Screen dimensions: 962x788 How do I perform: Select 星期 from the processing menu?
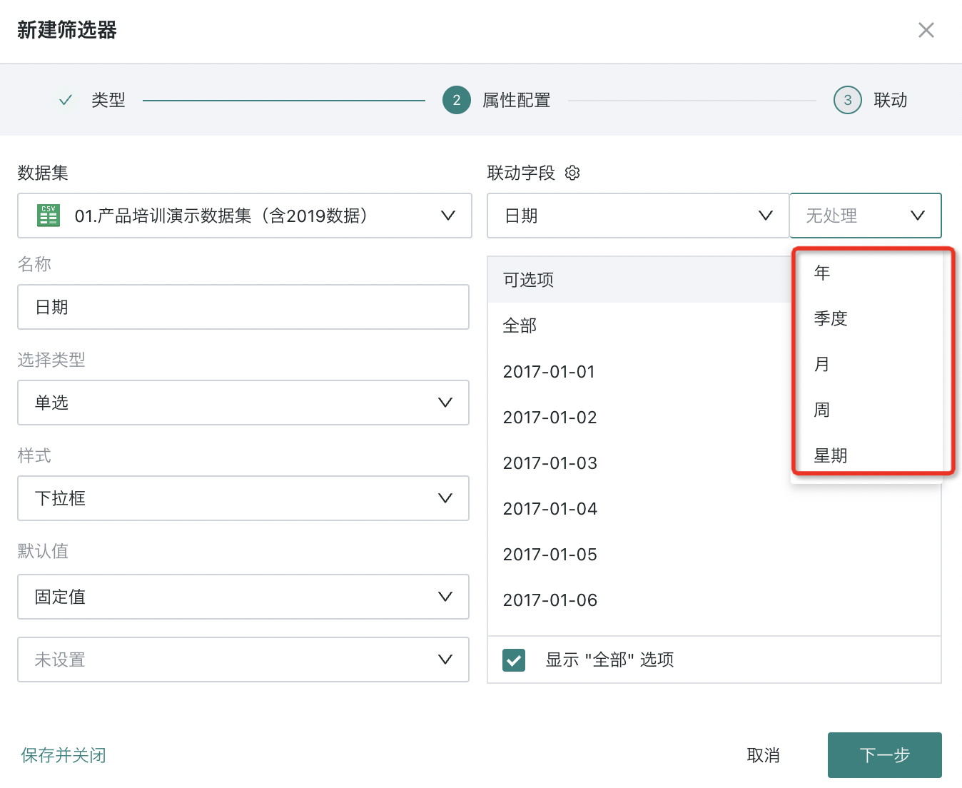866,455
